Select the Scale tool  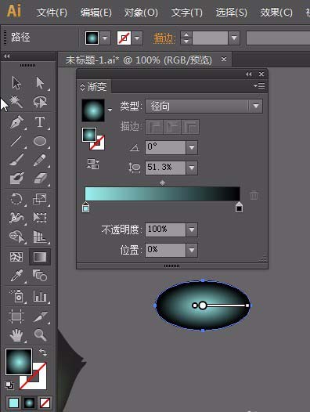click(x=40, y=199)
